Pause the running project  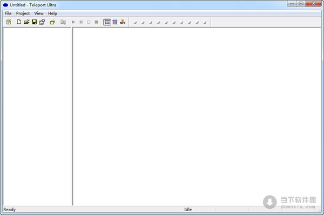pos(81,22)
